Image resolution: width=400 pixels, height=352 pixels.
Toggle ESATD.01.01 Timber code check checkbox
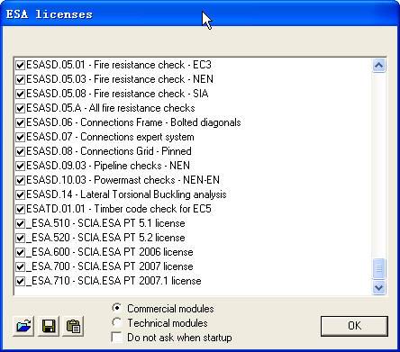(20, 209)
